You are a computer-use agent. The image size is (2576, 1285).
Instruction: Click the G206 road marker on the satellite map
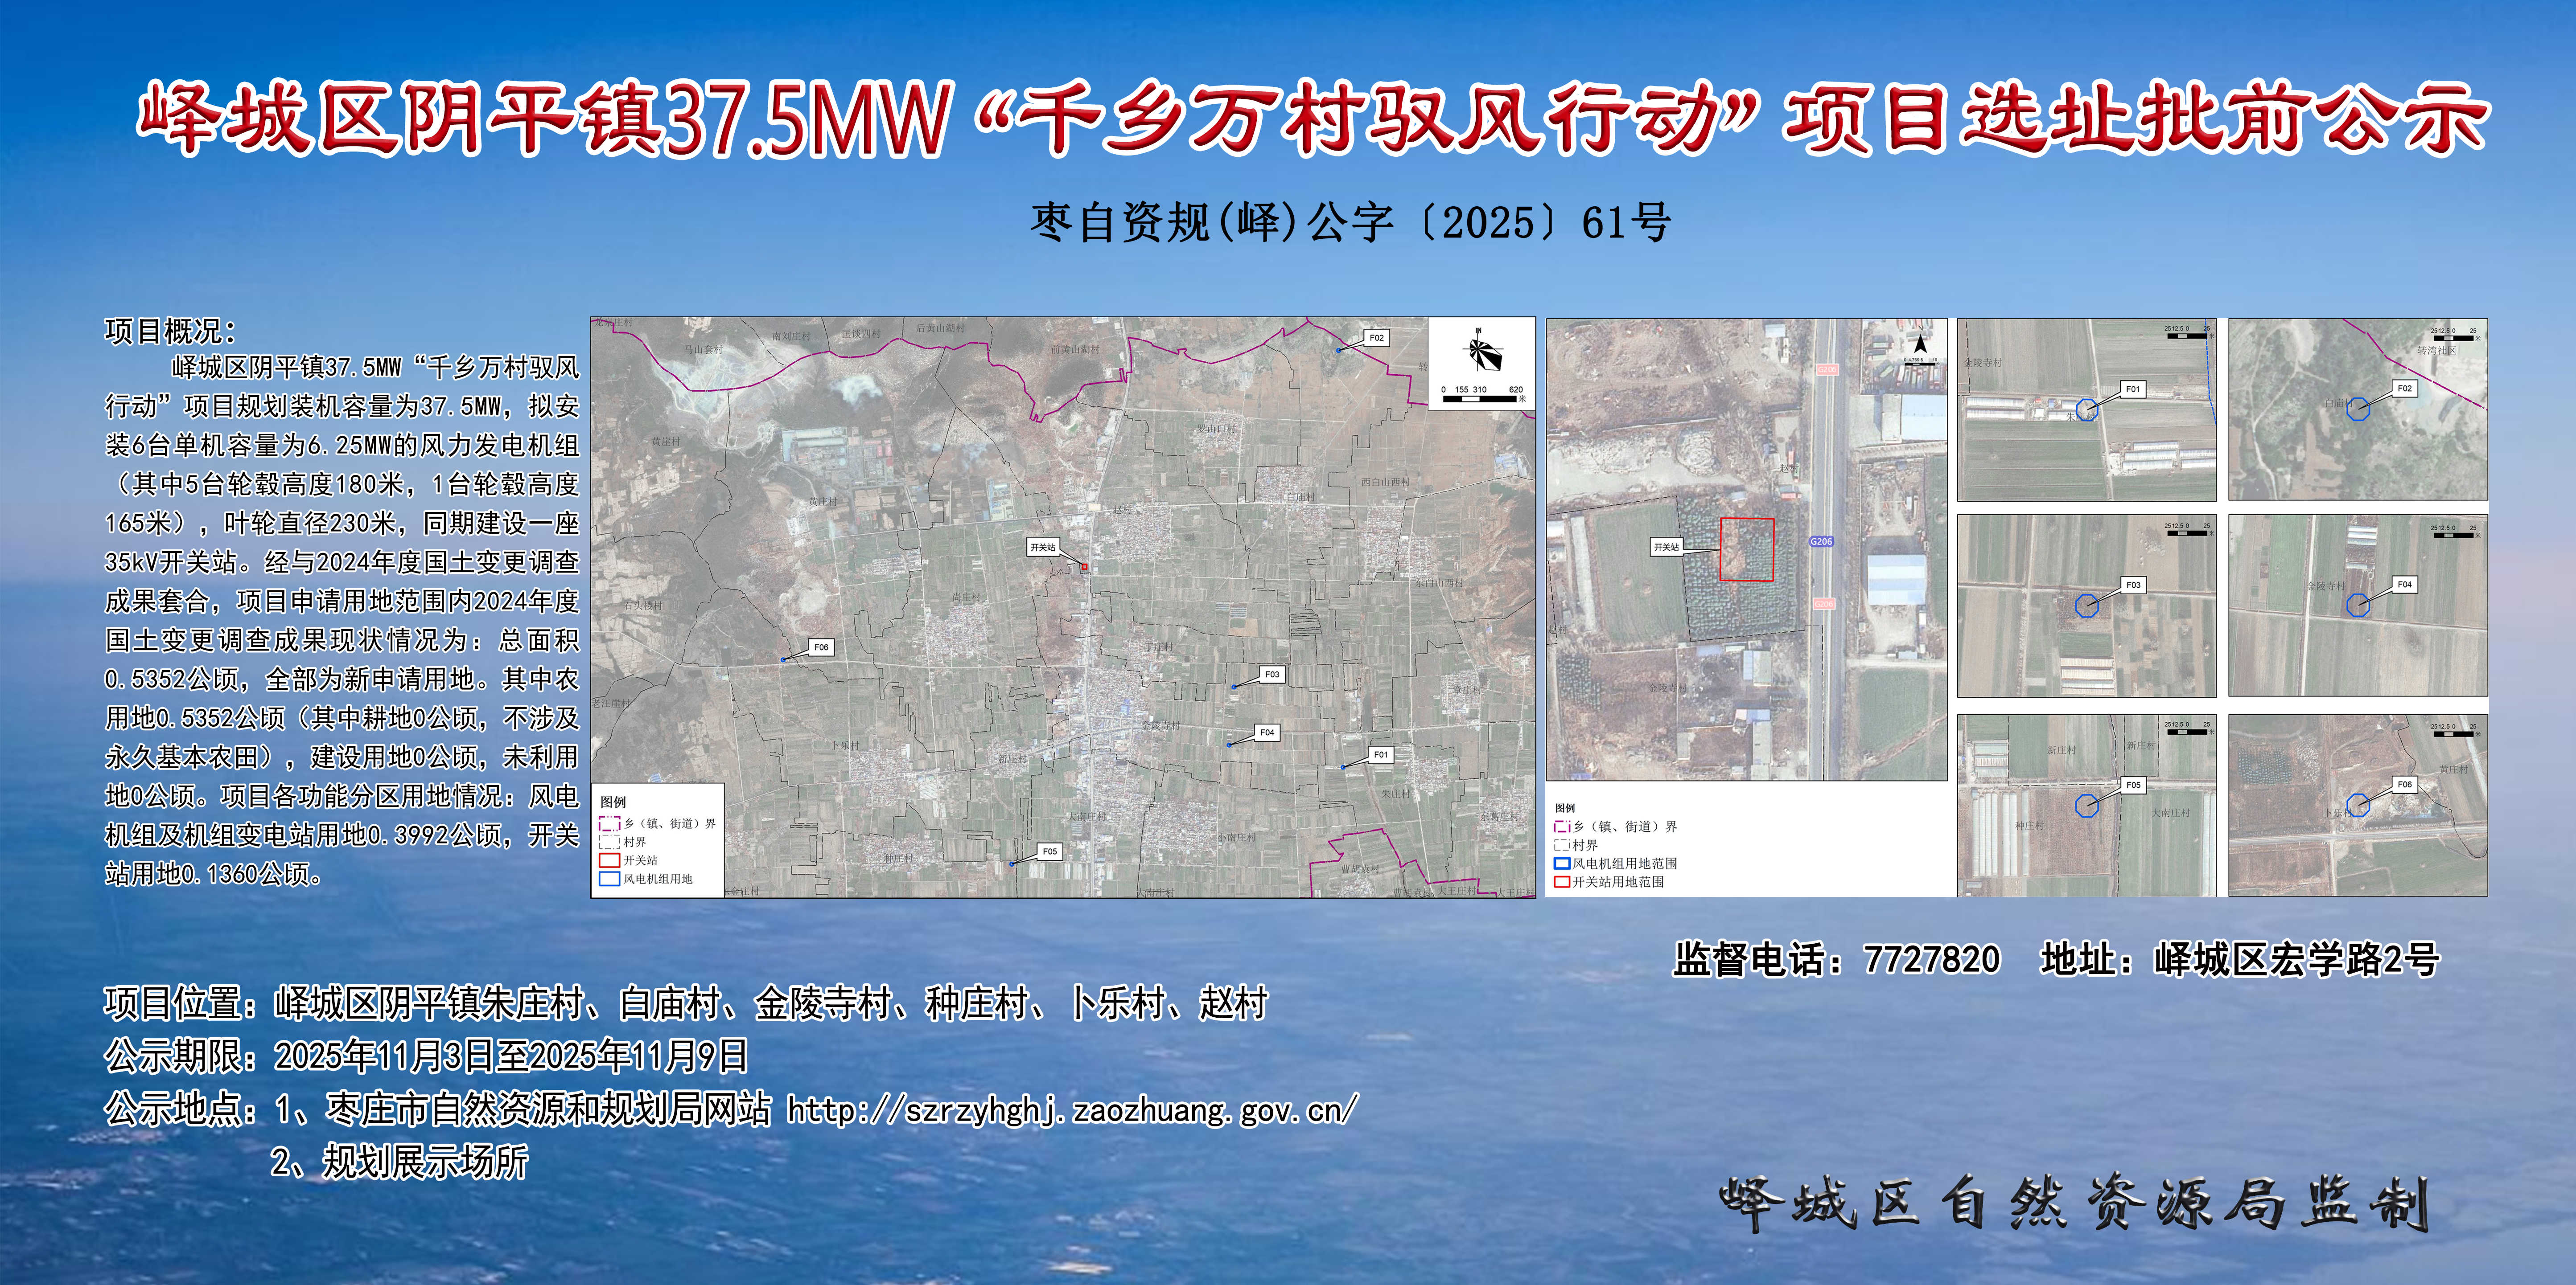pos(1821,541)
